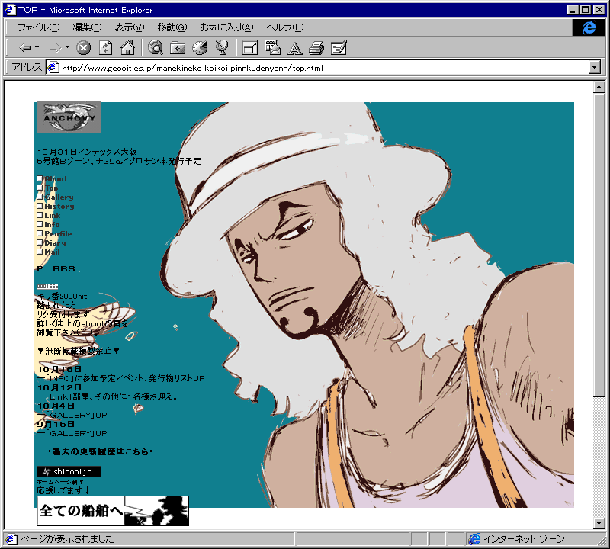Click the インターネット ゾーン status text
This screenshot has width=610, height=549.
(x=524, y=539)
